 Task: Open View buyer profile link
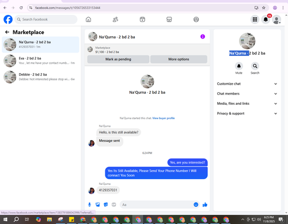coord(164,118)
